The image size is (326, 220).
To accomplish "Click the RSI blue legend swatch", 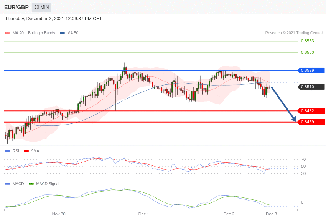I will 8,151.
